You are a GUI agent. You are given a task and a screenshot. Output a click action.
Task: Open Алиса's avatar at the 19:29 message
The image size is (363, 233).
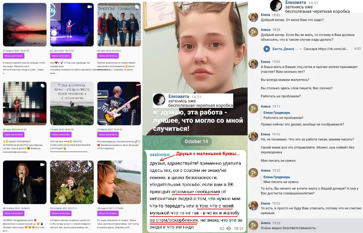254,225
